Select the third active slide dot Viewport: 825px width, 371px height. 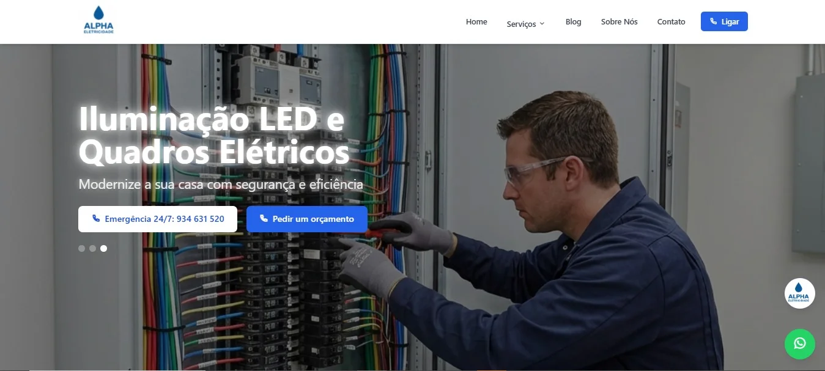[x=103, y=248]
